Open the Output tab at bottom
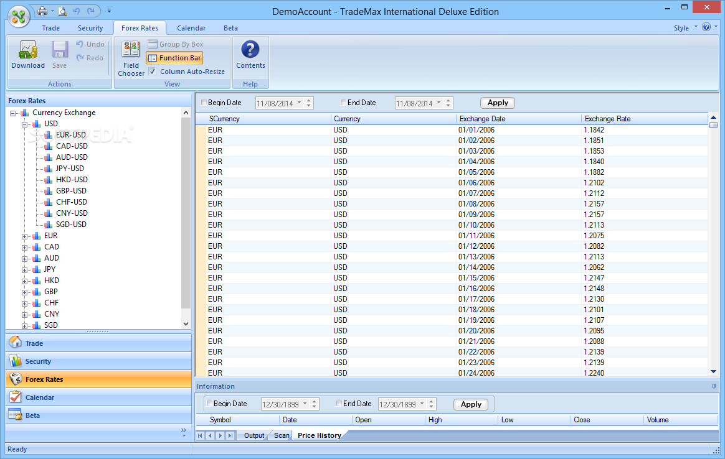Viewport: 725px width, 459px height. [x=254, y=435]
